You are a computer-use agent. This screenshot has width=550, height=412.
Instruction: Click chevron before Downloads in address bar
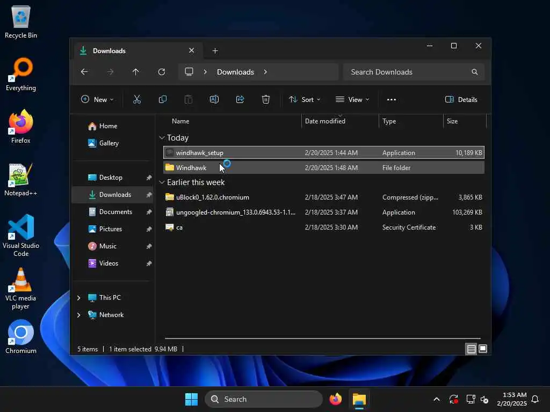pyautogui.click(x=205, y=72)
